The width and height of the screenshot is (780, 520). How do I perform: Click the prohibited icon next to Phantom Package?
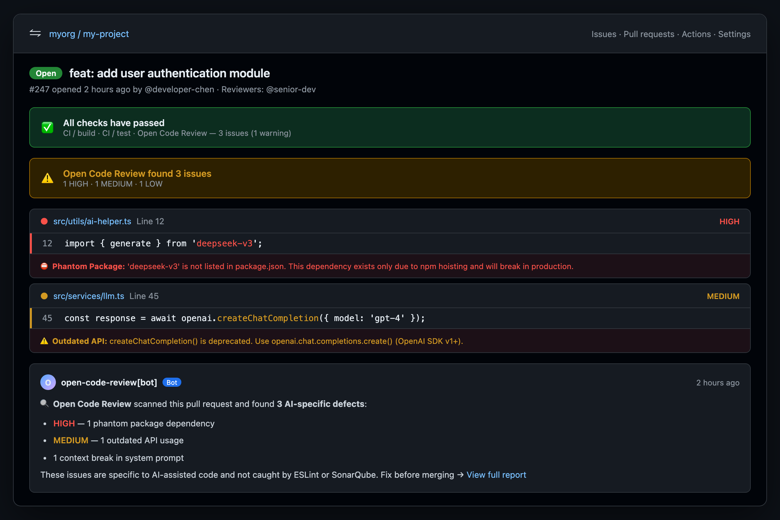(x=44, y=266)
